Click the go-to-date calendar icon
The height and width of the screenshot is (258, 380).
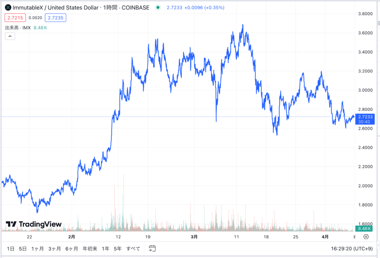(151, 248)
